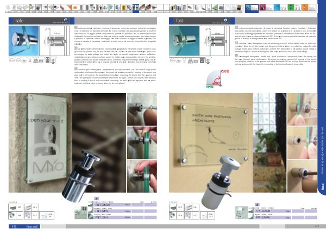Click the logo icon in the safe header
This screenshot has width=326, height=232.
pyautogui.click(x=66, y=20)
